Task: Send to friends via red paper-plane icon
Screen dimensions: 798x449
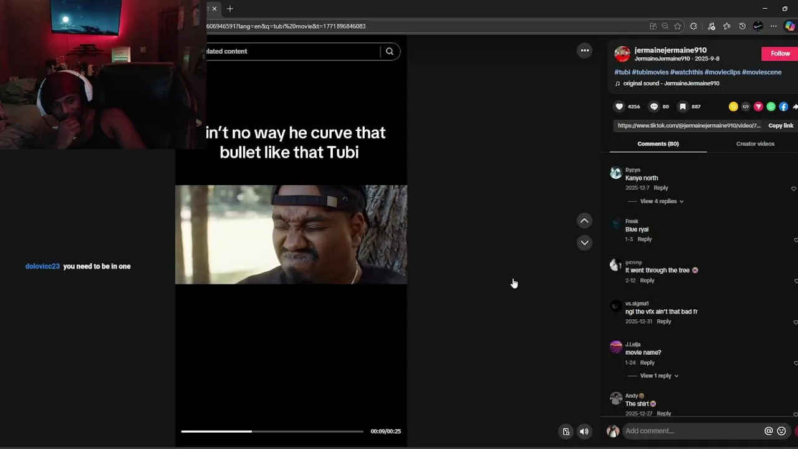Action: click(x=758, y=107)
